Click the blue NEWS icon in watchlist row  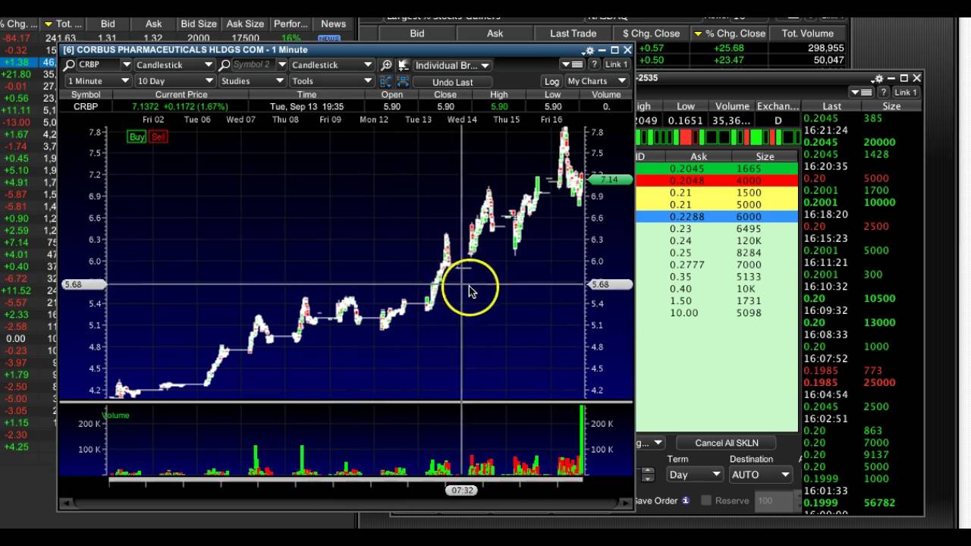329,38
